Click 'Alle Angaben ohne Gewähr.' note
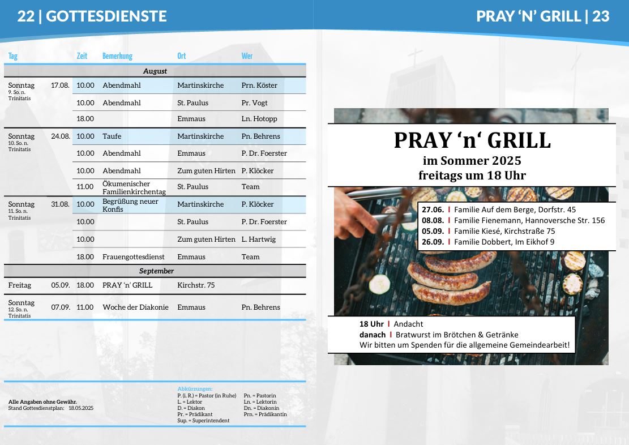629x445 pixels. click(x=42, y=401)
